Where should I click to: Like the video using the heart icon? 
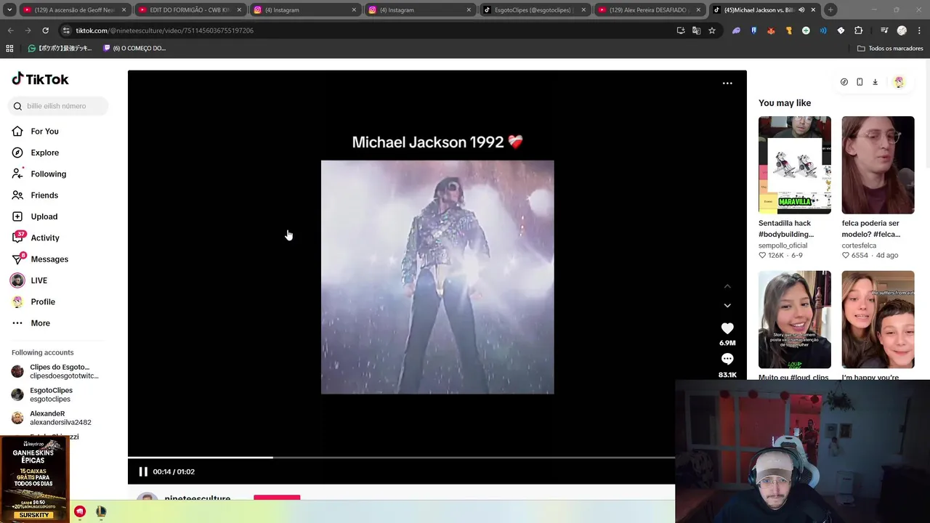(x=727, y=328)
